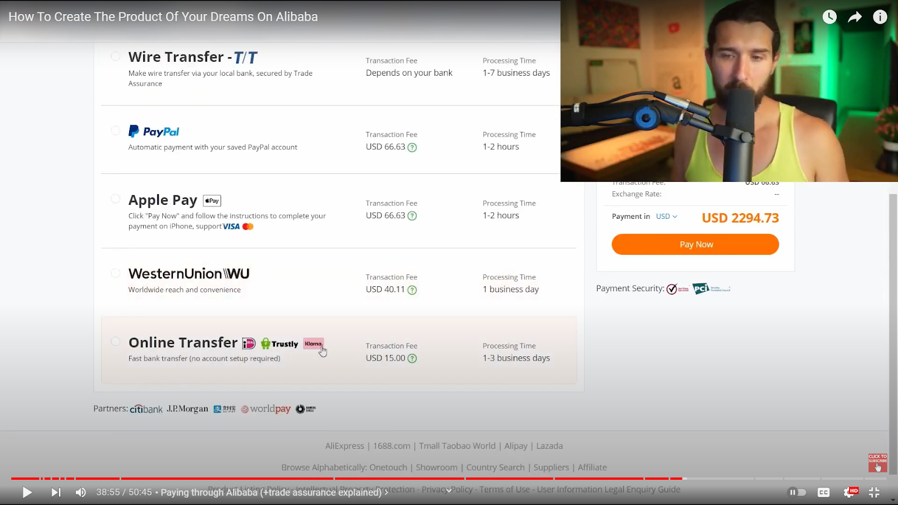The height and width of the screenshot is (505, 898).
Task: Skip to next video
Action: click(x=56, y=492)
